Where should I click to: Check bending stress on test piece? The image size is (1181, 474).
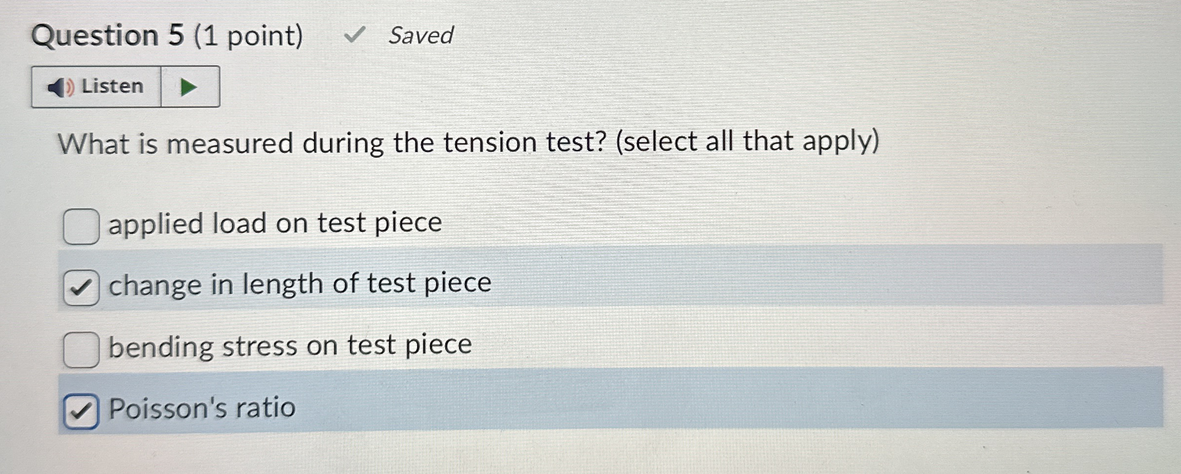click(x=82, y=346)
